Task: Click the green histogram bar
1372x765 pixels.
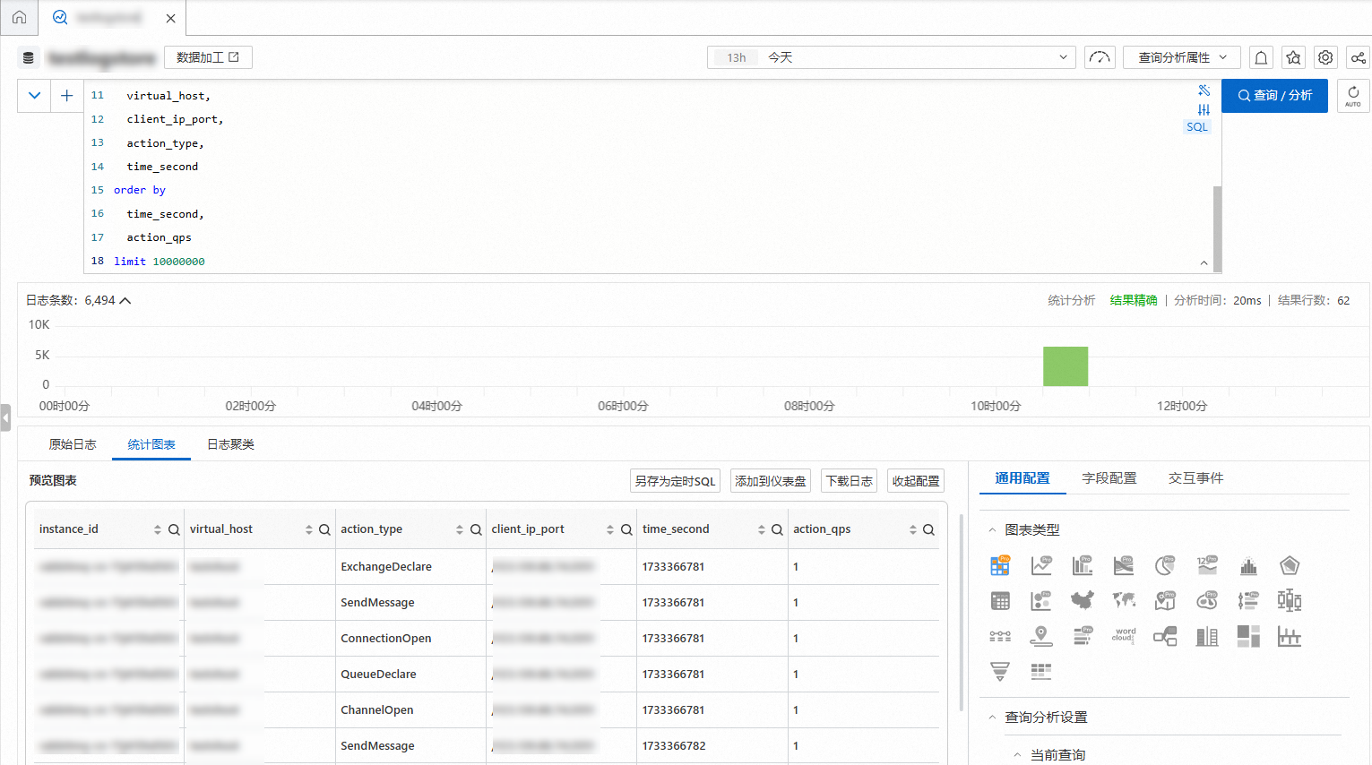Action: (x=1066, y=366)
